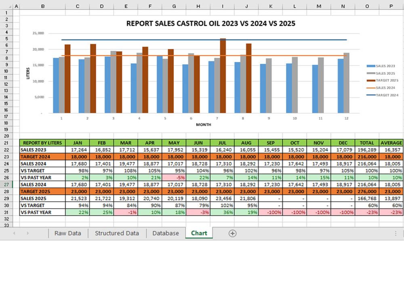Click the 166,768 total cell
Viewport: 404px width, 303px height.
[x=367, y=198]
